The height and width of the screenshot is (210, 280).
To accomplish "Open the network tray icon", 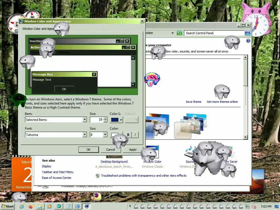I will 247,207.
